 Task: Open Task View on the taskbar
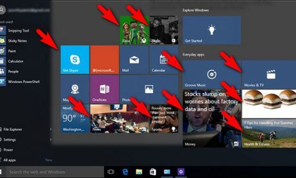point(111,172)
